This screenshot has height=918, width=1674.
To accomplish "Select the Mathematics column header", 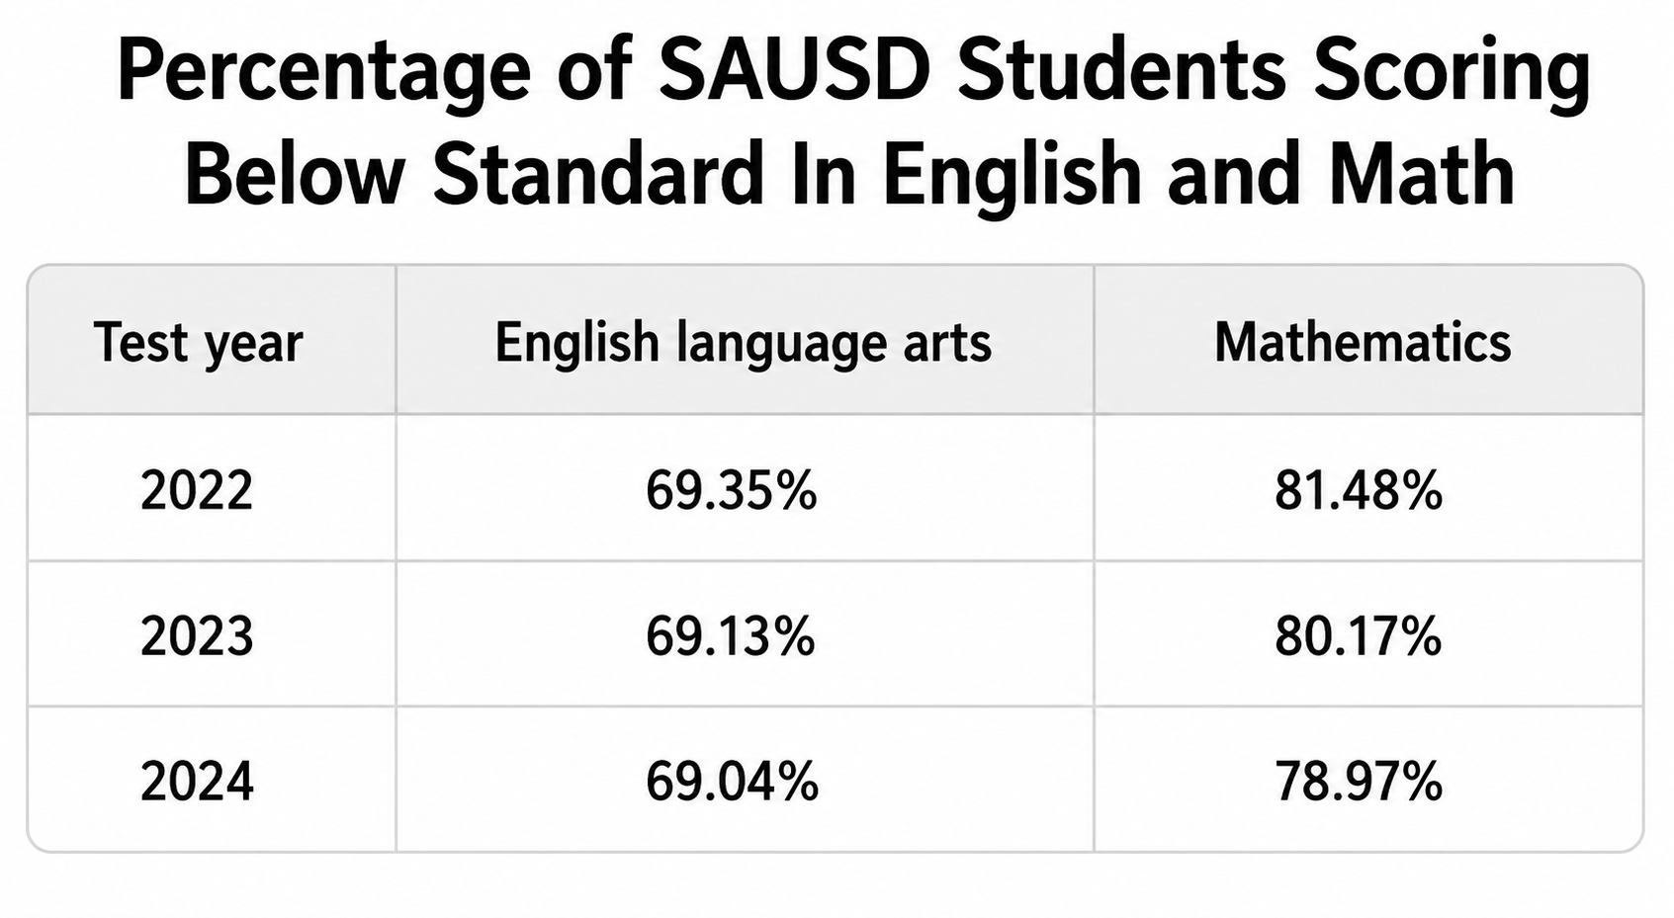I will tap(1363, 343).
